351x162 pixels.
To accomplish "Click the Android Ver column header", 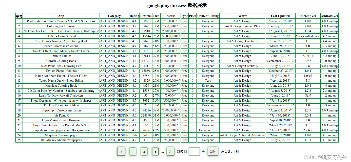I will tap(329, 16).
